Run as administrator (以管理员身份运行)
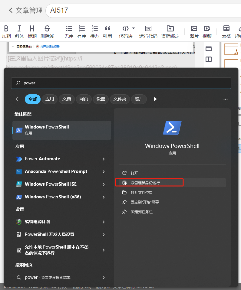 pos(172,183)
